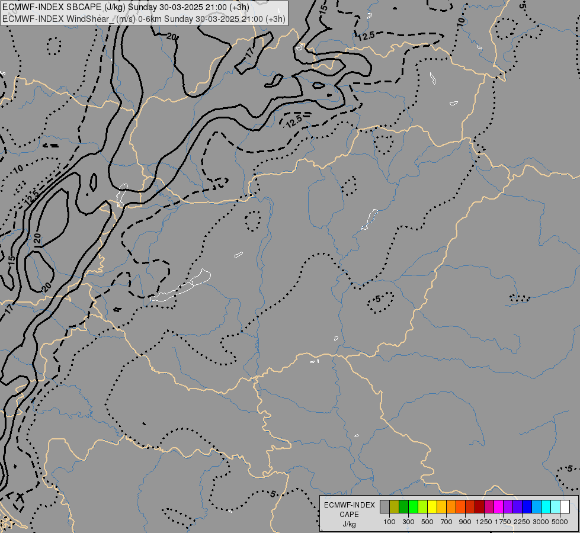Viewport: 580px width, 533px height.
Task: Select the gray swatch in the CAPE legend
Action: (384, 506)
